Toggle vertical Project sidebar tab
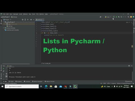The width and height of the screenshot is (135, 101). click(1, 22)
